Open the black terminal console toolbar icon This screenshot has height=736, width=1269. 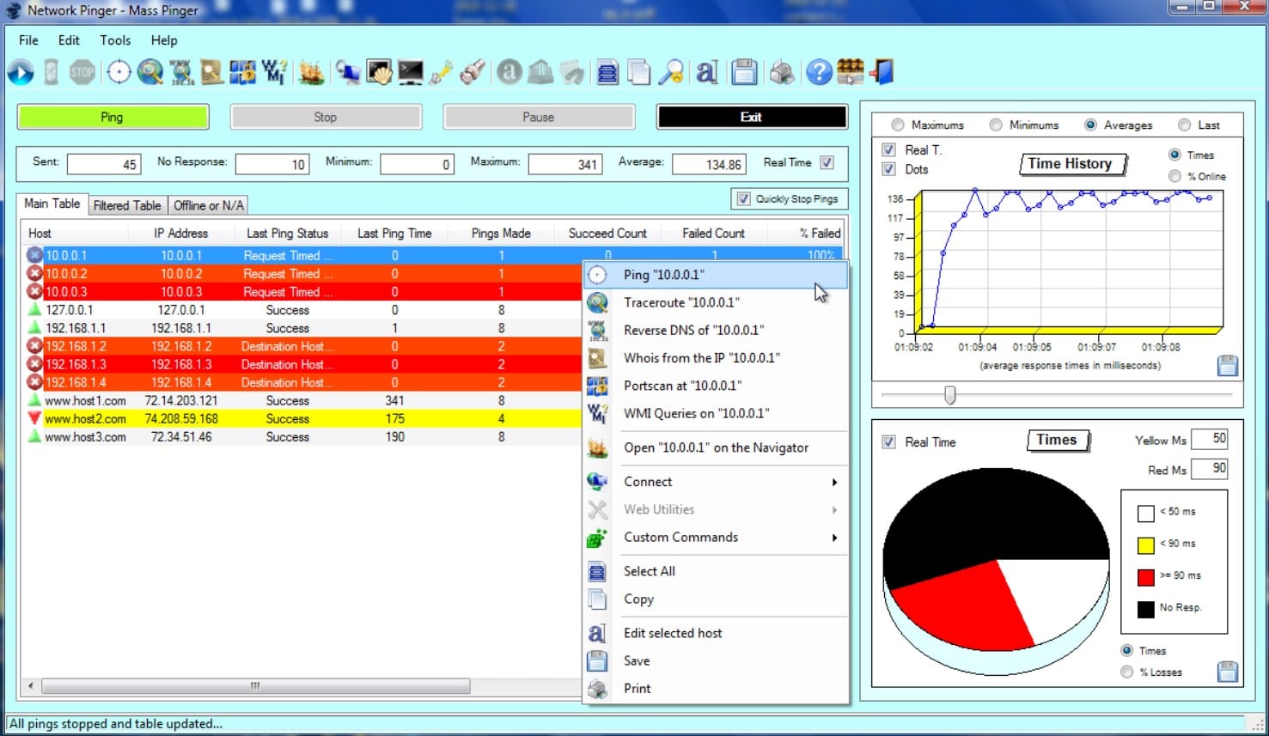click(x=410, y=73)
